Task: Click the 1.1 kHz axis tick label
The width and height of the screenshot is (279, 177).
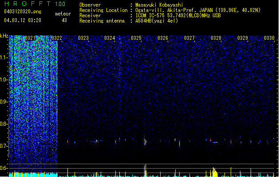Action: (x=4, y=58)
